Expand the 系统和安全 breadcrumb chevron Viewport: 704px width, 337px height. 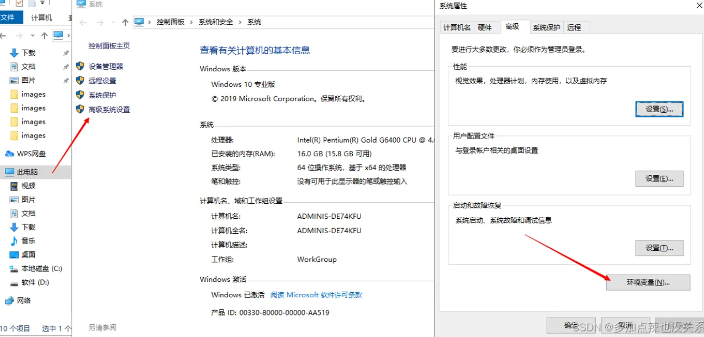pos(240,23)
